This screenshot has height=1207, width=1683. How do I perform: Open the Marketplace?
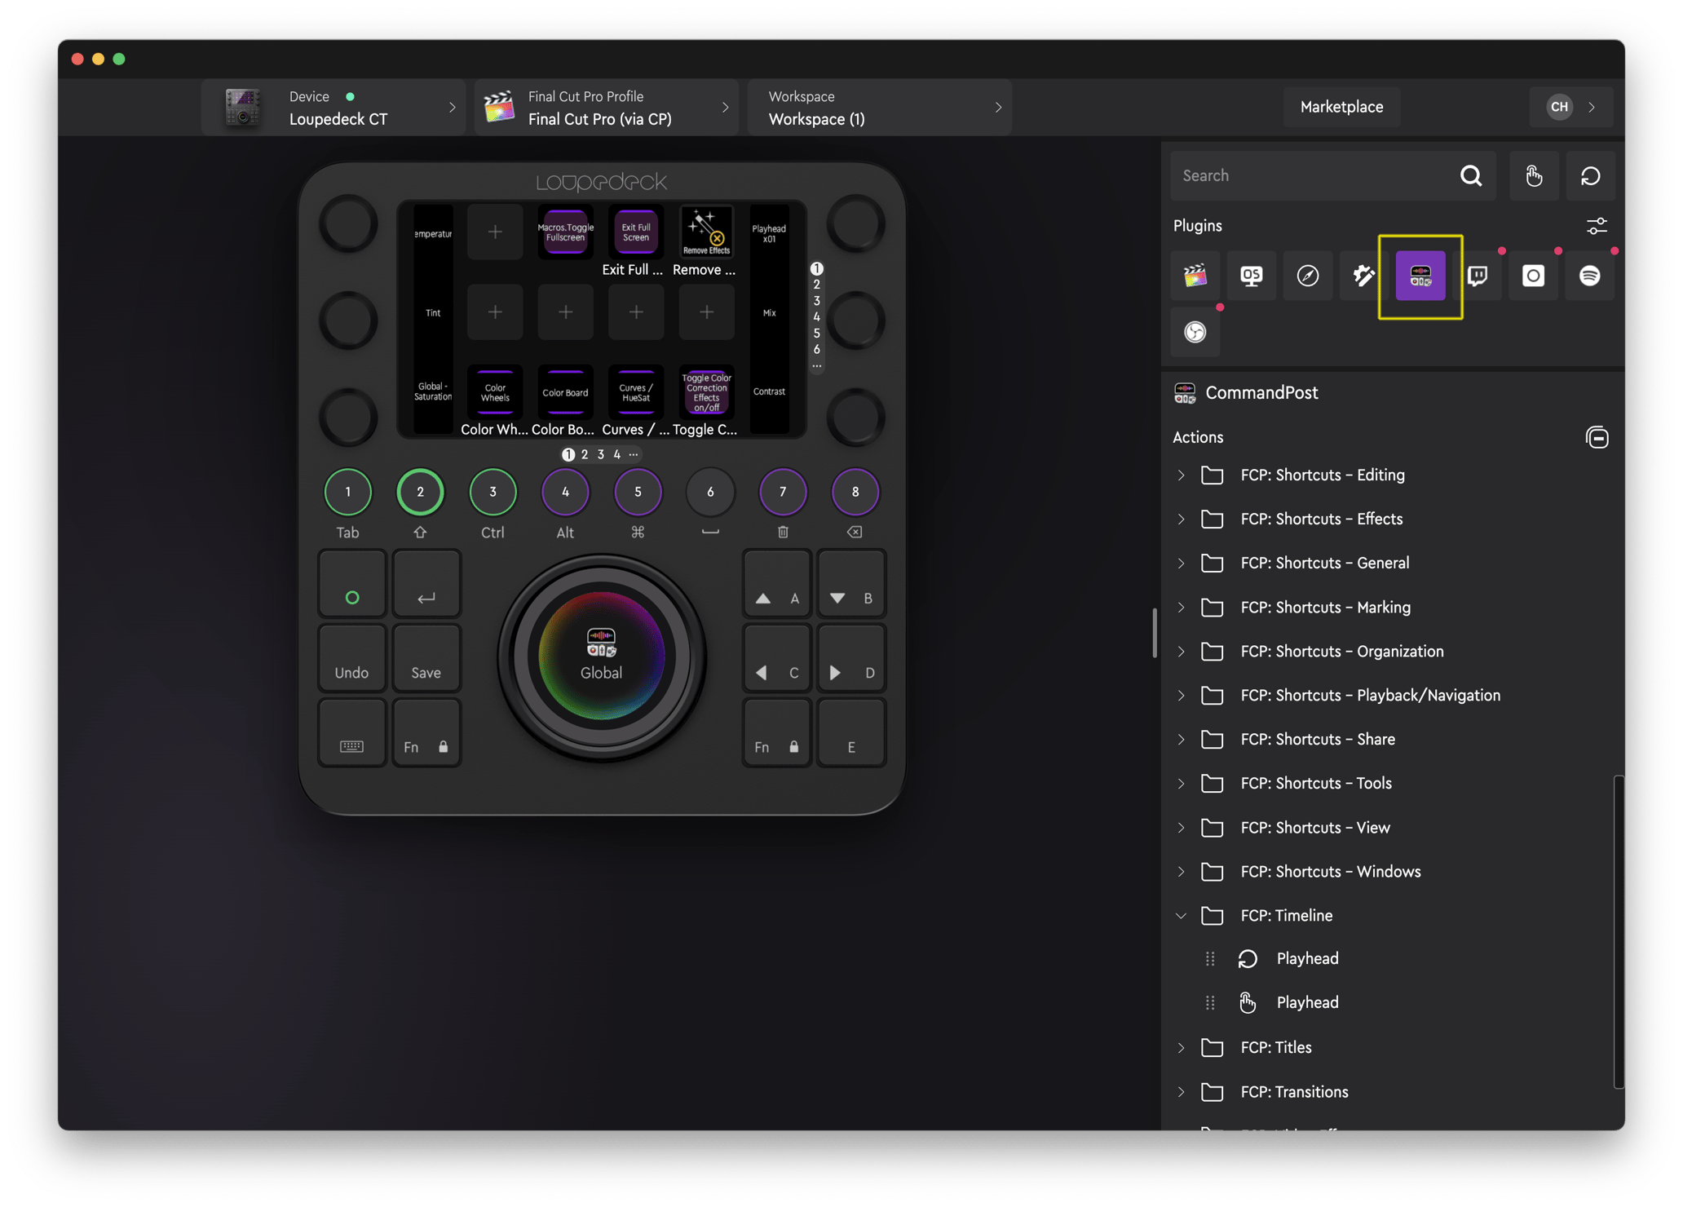tap(1341, 107)
